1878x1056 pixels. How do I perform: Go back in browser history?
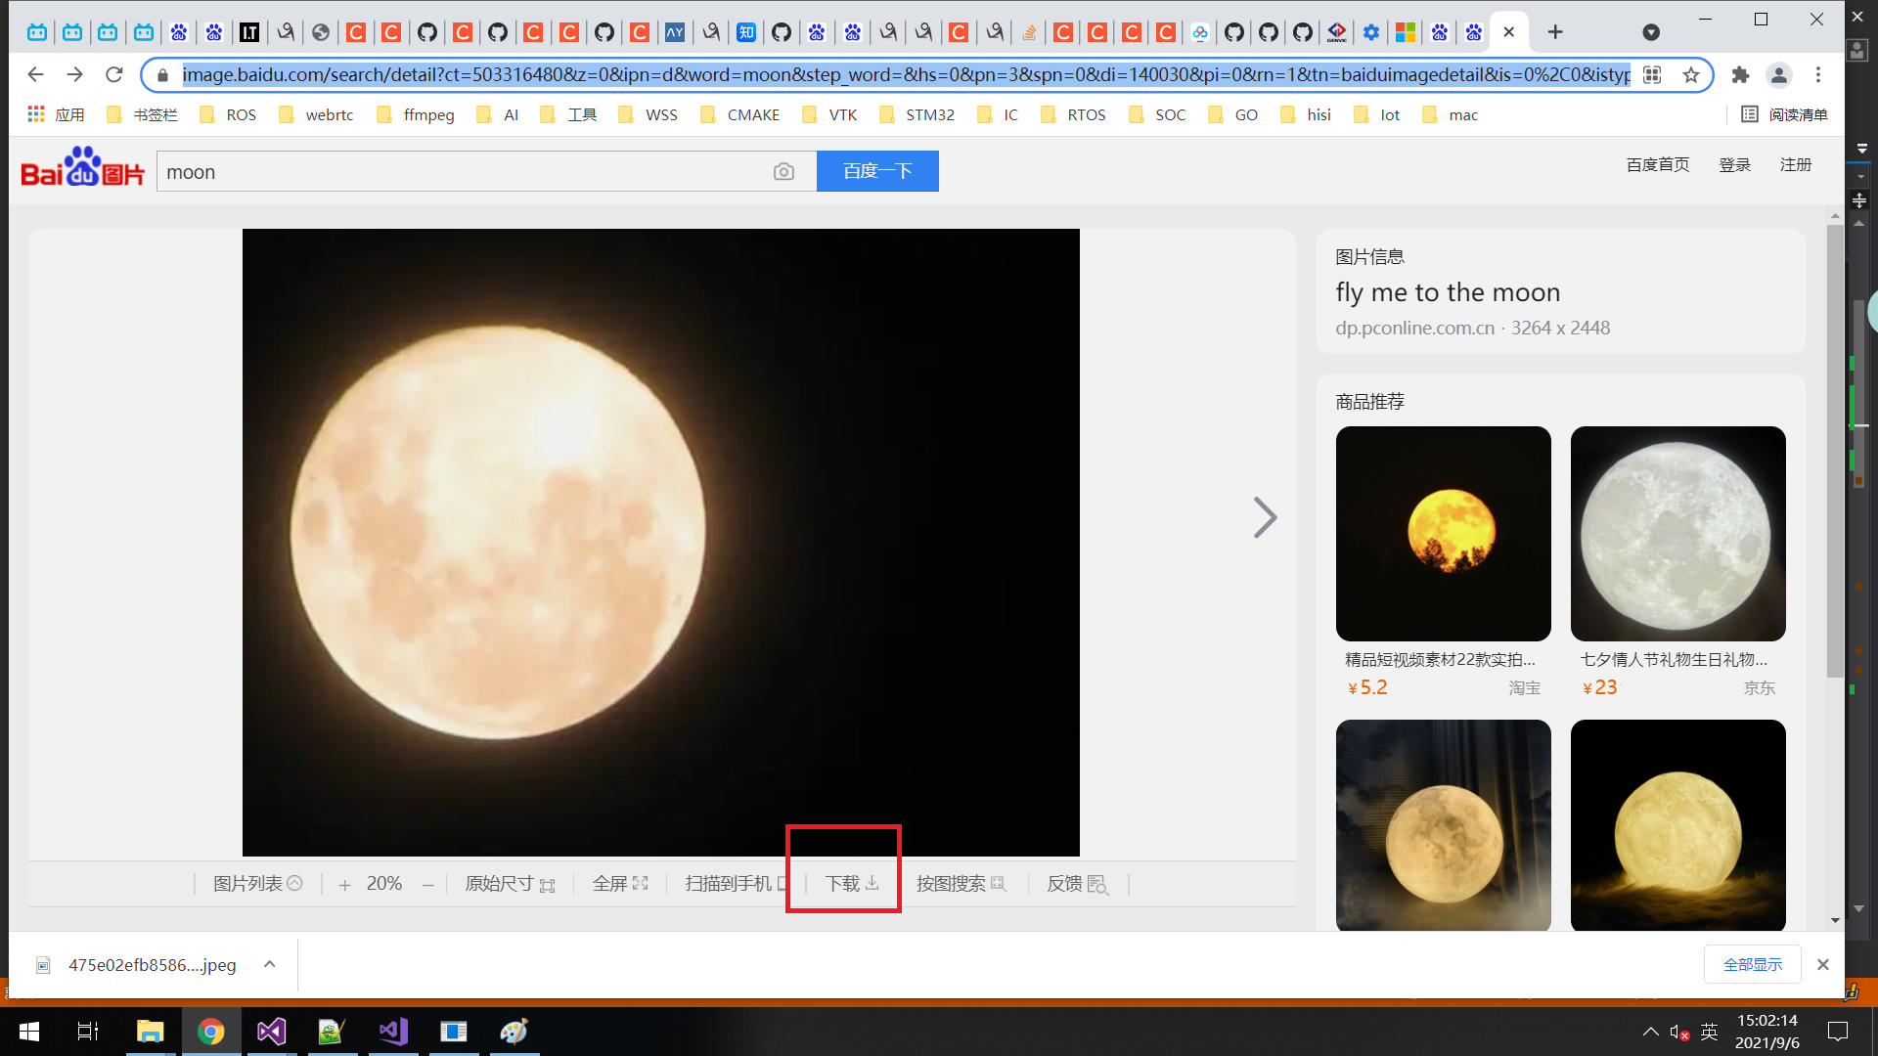[x=36, y=74]
